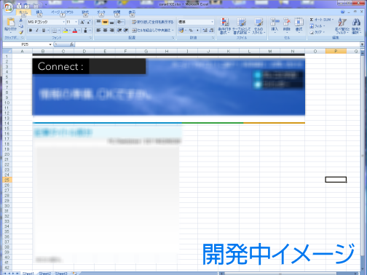Toggle align text left
This screenshot has height=275, width=367.
98,31
